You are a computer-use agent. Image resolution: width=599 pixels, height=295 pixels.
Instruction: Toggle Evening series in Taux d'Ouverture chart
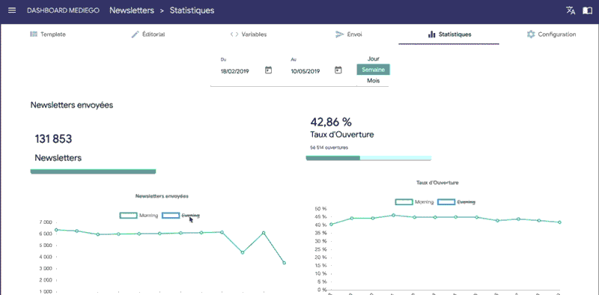point(457,201)
